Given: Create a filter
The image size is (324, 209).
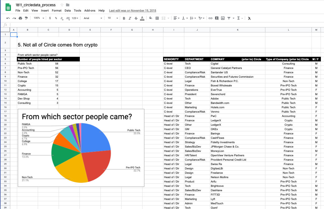Looking at the screenshot, I should [x=229, y=18].
